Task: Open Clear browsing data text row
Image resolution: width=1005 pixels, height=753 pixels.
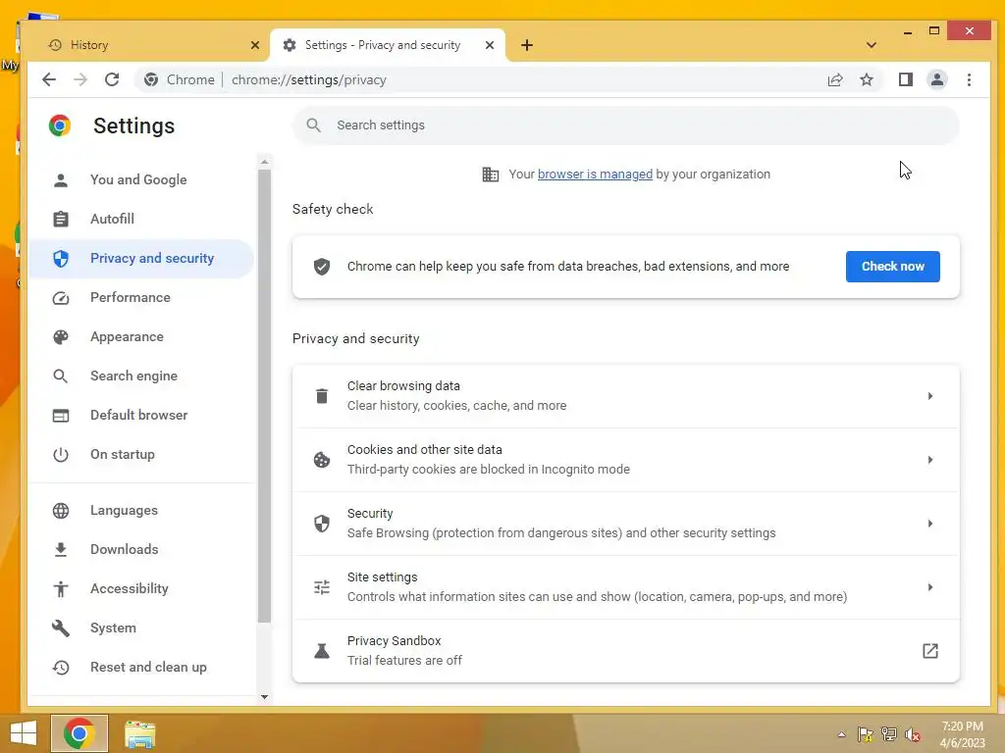Action: tap(625, 396)
